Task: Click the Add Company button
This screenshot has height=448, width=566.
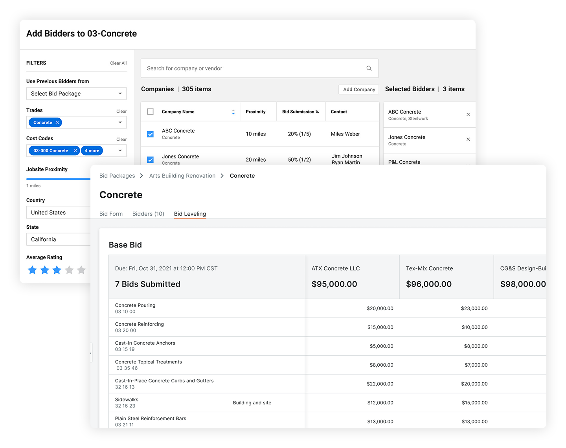Action: tap(358, 89)
